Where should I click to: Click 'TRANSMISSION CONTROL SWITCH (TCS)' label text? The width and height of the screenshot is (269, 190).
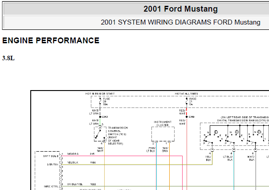pos(118,131)
